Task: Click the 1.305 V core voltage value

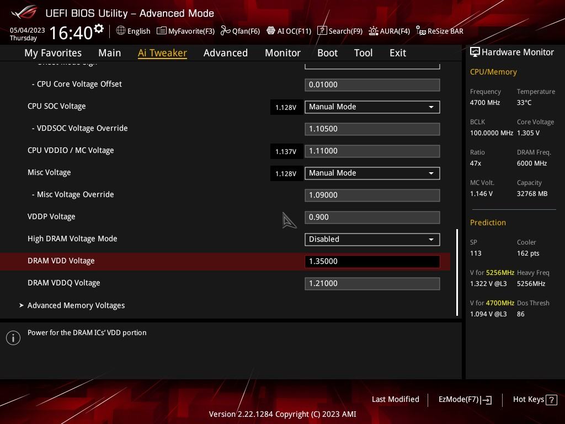Action: tap(528, 132)
